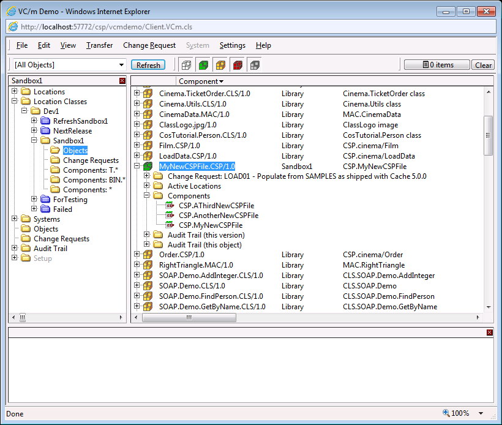Expand the Active Locations node
This screenshot has height=425, width=502.
point(147,186)
